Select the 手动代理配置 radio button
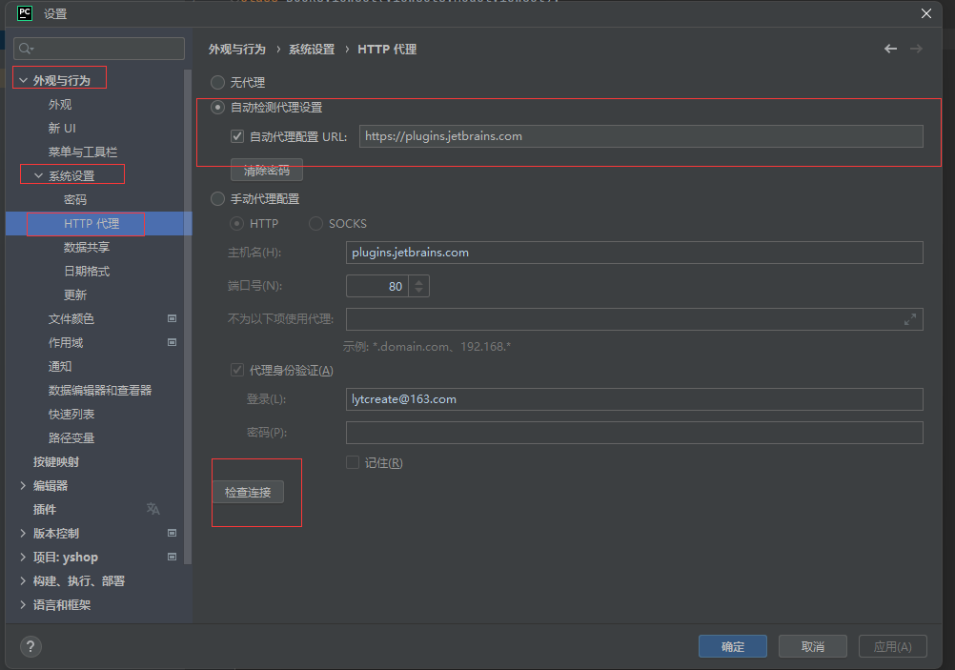This screenshot has height=670, width=955. tap(217, 199)
